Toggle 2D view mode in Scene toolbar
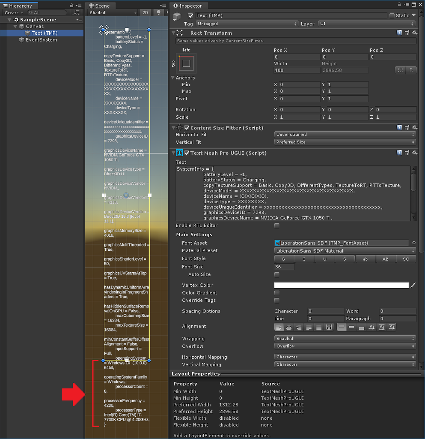 pyautogui.click(x=145, y=13)
